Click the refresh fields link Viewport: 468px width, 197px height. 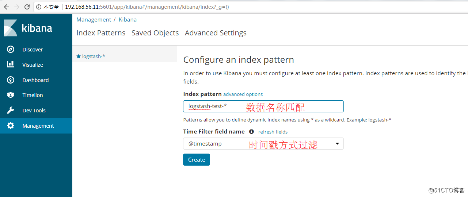tap(273, 132)
